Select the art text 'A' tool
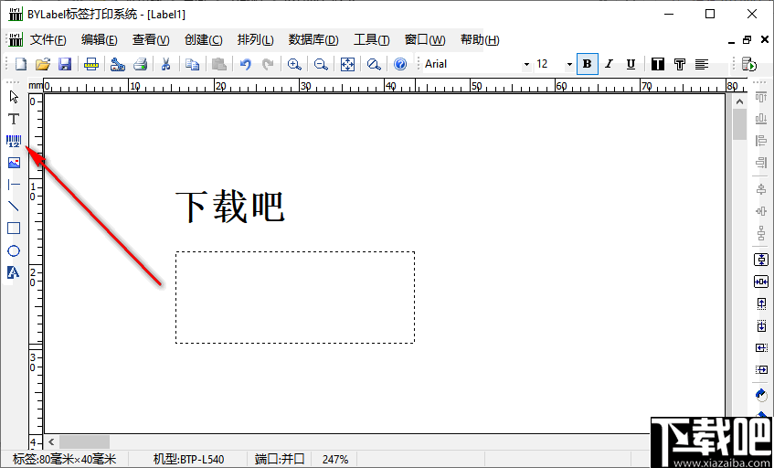The height and width of the screenshot is (468, 774). (x=14, y=272)
